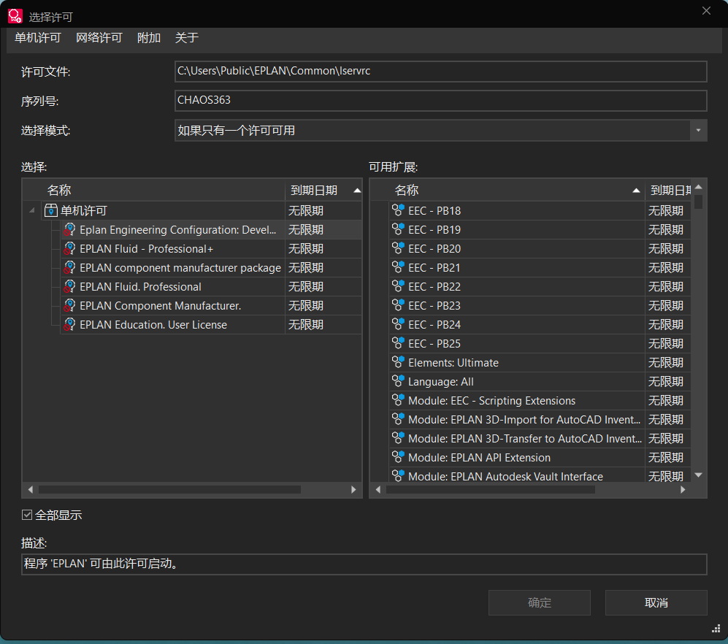
Task: Open the 关于 menu
Action: pos(187,38)
